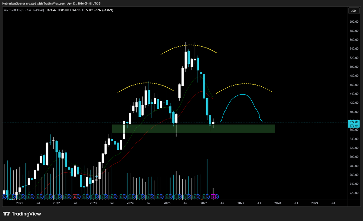Select the yellow dashed arc over the highest peak
363x221 pixels.
point(188,45)
